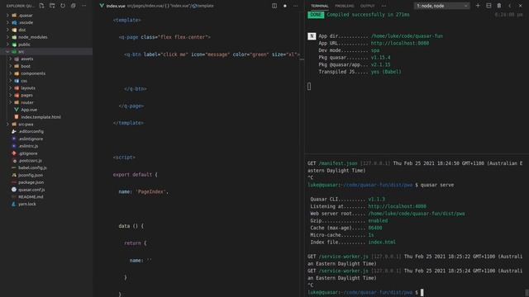This screenshot has width=529, height=297.
Task: Click the HTML icon beside index.template.html
Action: tap(17, 117)
